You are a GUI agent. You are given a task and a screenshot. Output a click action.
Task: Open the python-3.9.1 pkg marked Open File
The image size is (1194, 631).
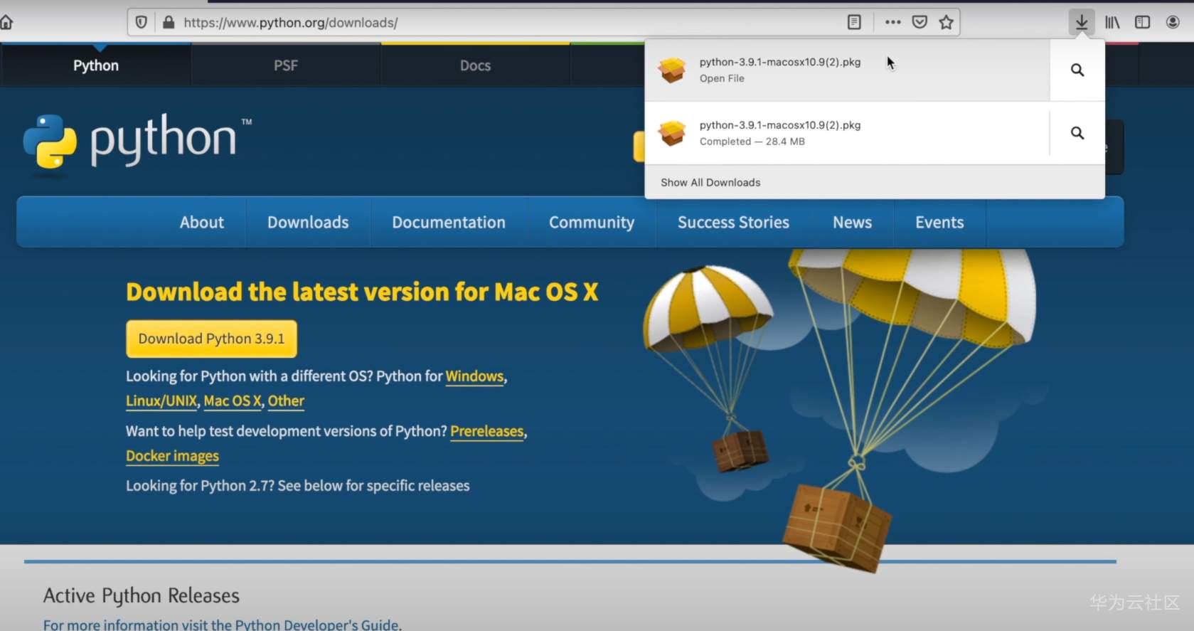(847, 70)
